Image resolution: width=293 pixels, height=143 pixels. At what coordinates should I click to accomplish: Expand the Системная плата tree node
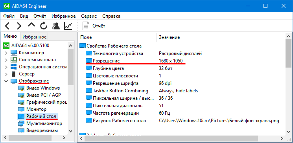(x=6, y=60)
